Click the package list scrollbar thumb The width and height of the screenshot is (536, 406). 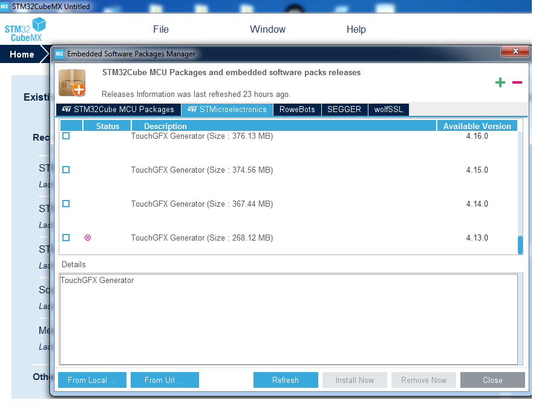pos(520,245)
